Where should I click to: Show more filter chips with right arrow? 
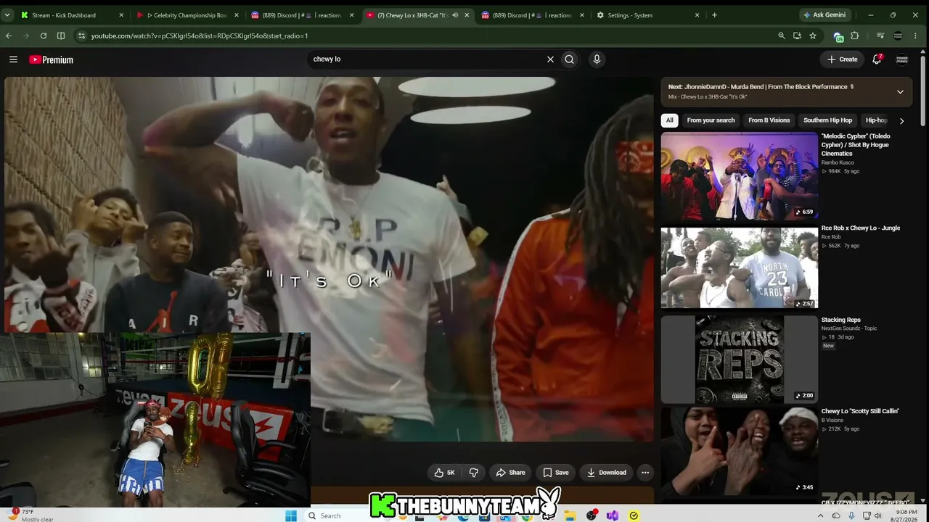coord(901,120)
